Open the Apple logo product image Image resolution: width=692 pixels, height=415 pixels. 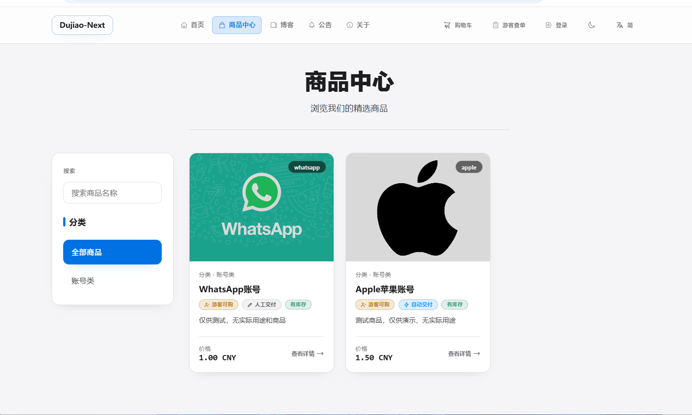point(418,207)
